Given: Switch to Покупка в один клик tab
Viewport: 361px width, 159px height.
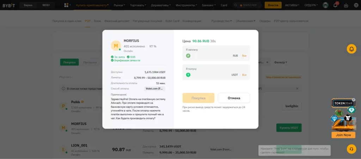Looking at the screenshot, I should [x=67, y=21].
